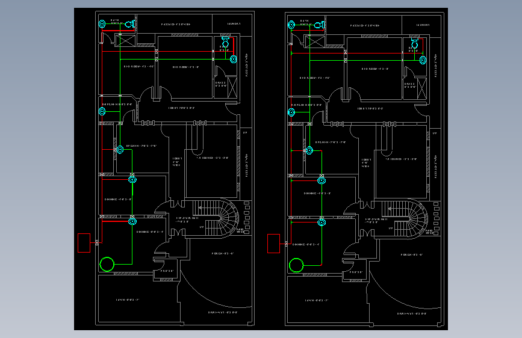
Task: Select crossed shaft box beside top-left bath, left plan
Action: tap(125, 40)
